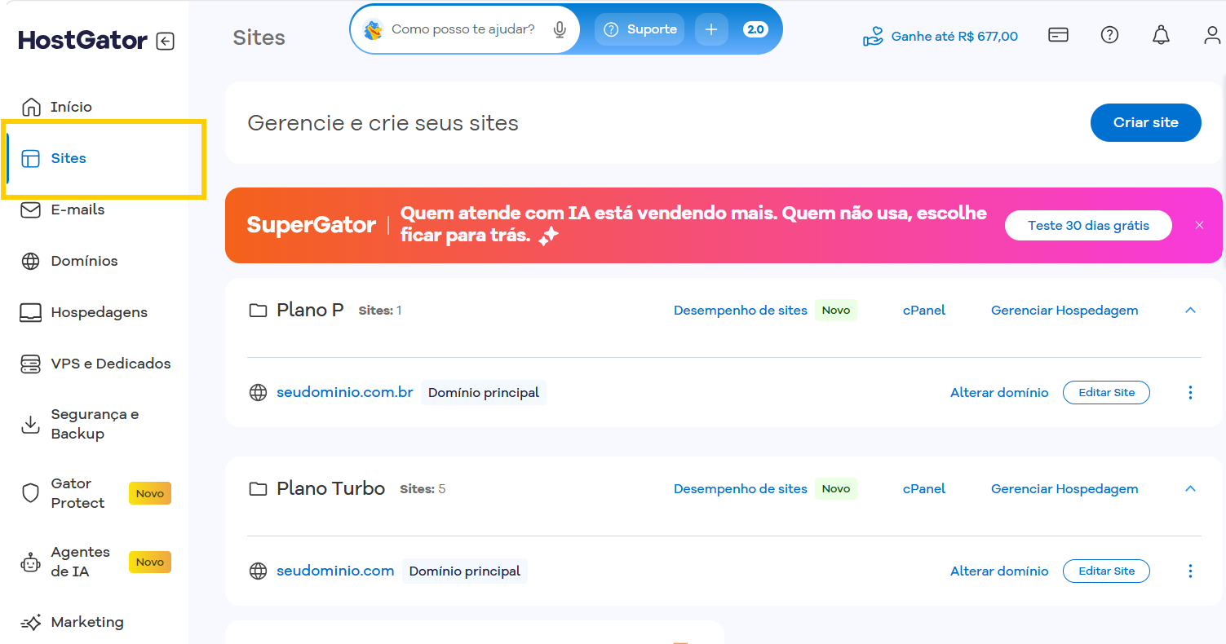Viewport: 1226px width, 644px height.
Task: Open Hospedagens in the sidebar
Action: click(x=99, y=312)
